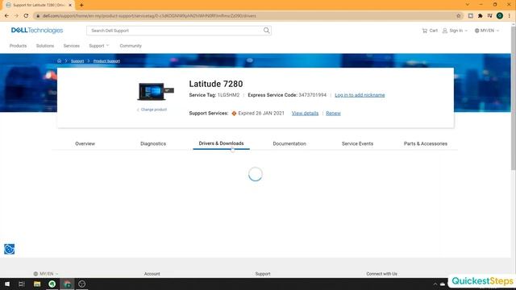This screenshot has height=290, width=516.
Task: Click the Latitude 7280 laptop thumbnail
Action: 156,91
